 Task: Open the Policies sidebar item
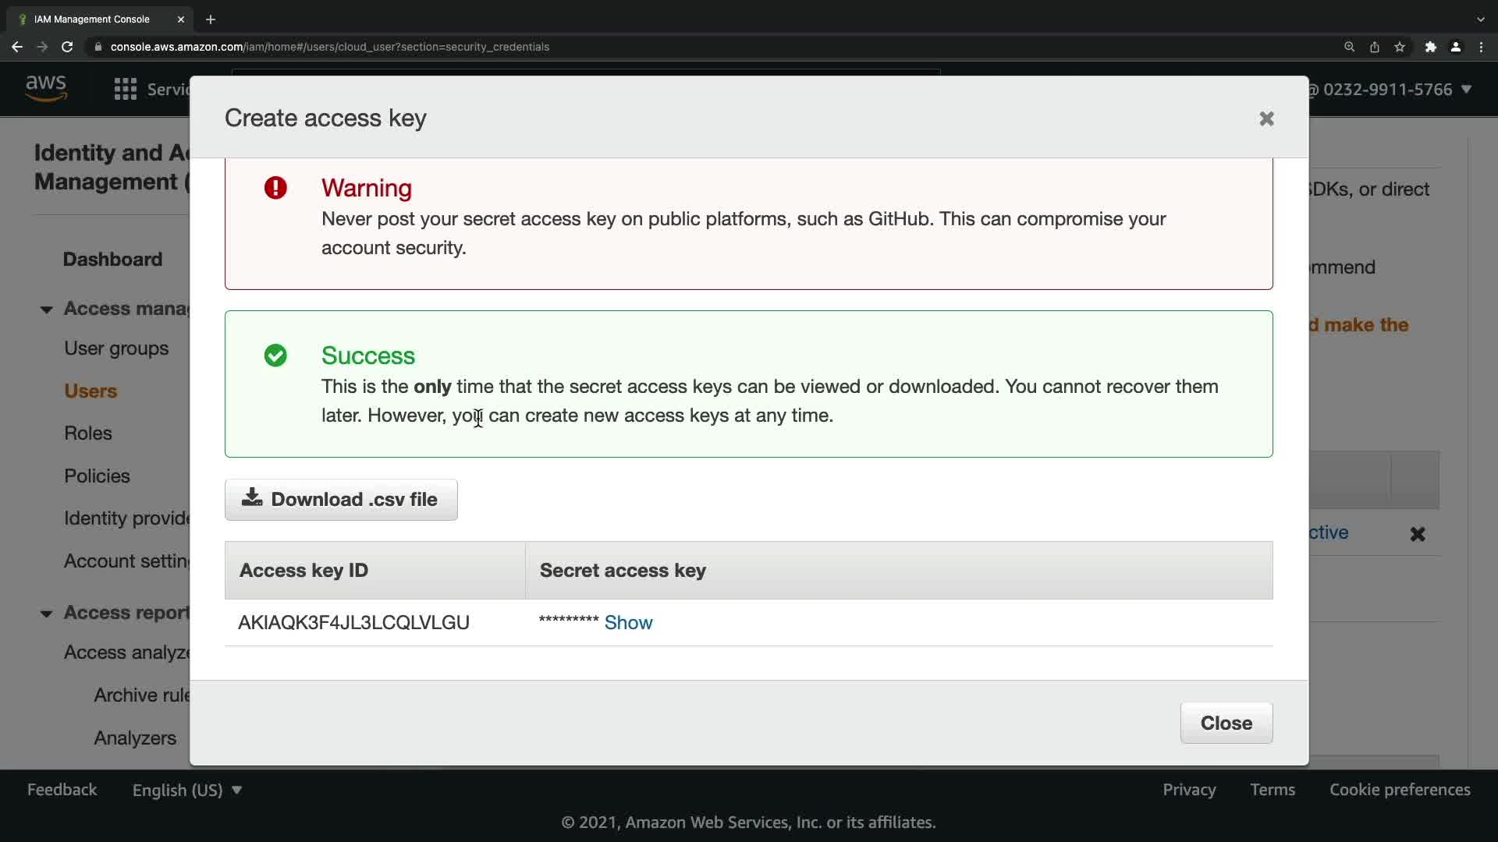pos(97,476)
